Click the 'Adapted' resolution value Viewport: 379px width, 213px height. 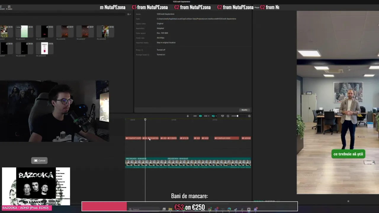click(160, 28)
